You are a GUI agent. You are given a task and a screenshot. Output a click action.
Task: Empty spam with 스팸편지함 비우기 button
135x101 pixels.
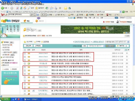coord(15,52)
